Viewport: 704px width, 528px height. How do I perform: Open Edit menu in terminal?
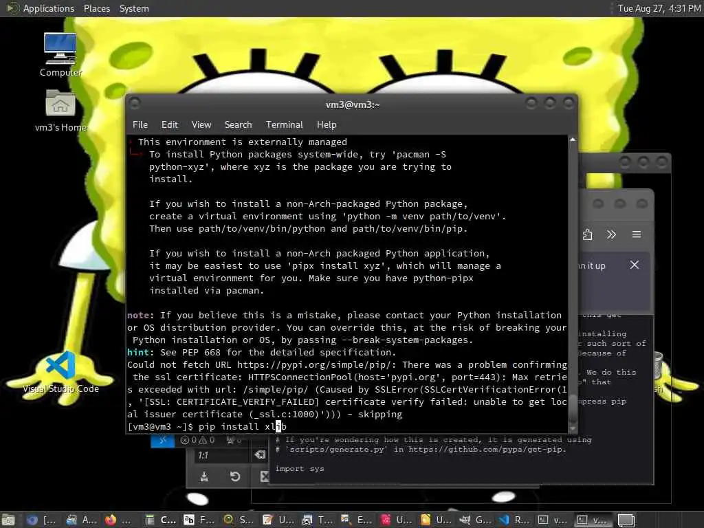(x=169, y=125)
